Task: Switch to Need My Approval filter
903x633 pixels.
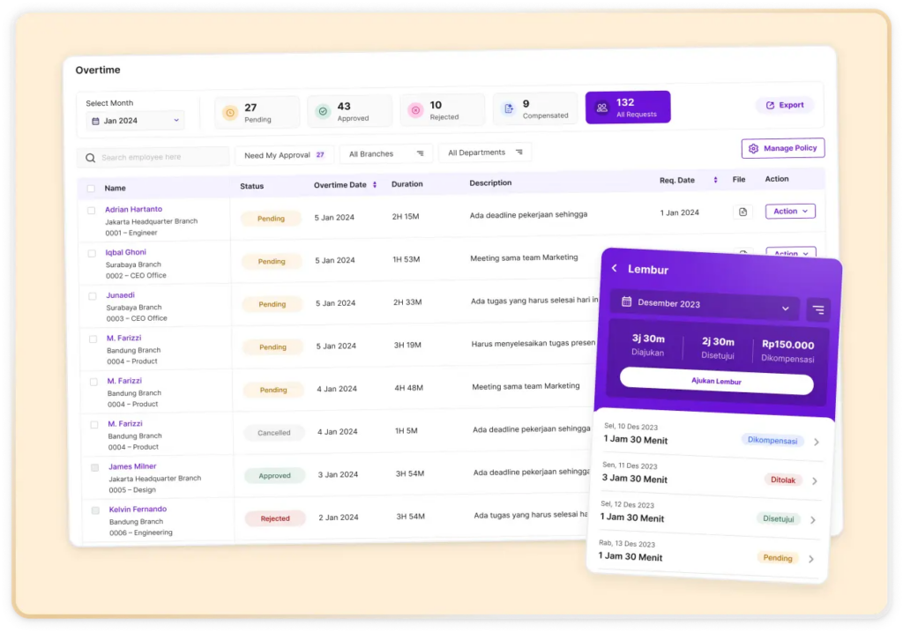Action: [283, 155]
